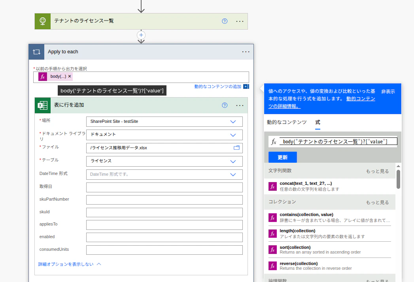Click the Apply to each title
The image size is (414, 282).
tap(63, 52)
